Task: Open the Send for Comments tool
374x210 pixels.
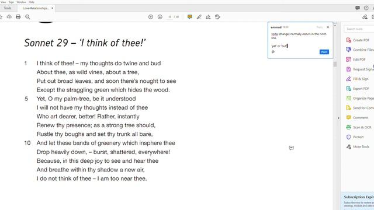Action: point(360,108)
